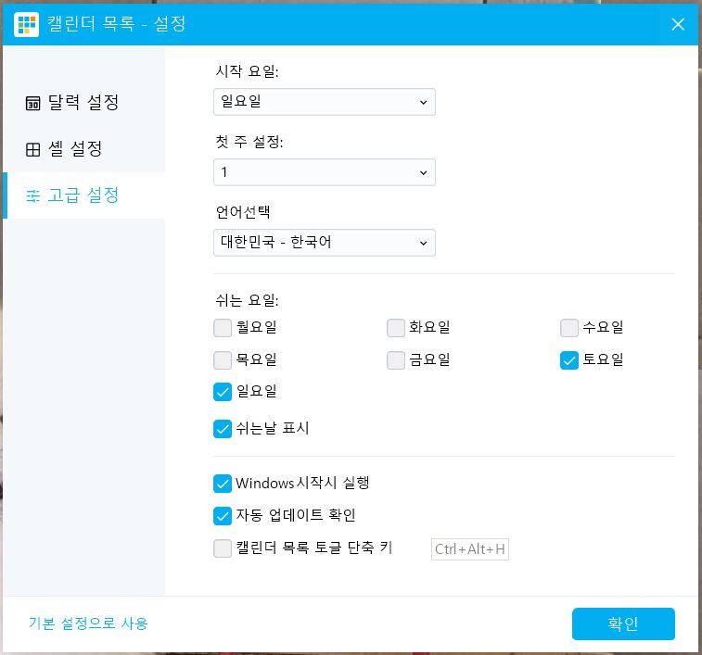Viewport: 702px width, 655px height.
Task: Click the grid icon beside 셀 설정
Action: pyautogui.click(x=32, y=149)
